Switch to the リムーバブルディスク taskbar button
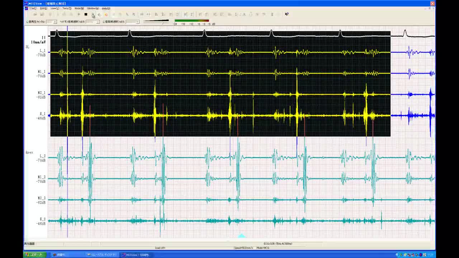 click(x=102, y=255)
